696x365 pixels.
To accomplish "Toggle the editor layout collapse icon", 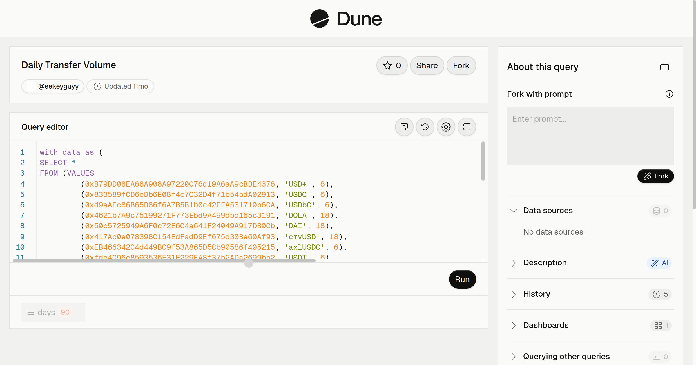I will click(467, 127).
